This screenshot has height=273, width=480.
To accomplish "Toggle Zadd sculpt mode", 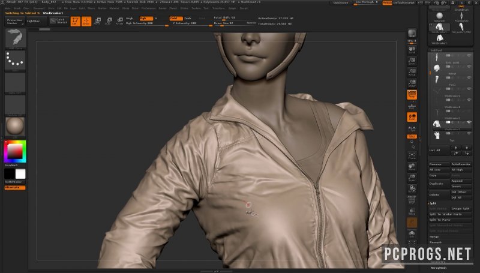I will coord(176,19).
